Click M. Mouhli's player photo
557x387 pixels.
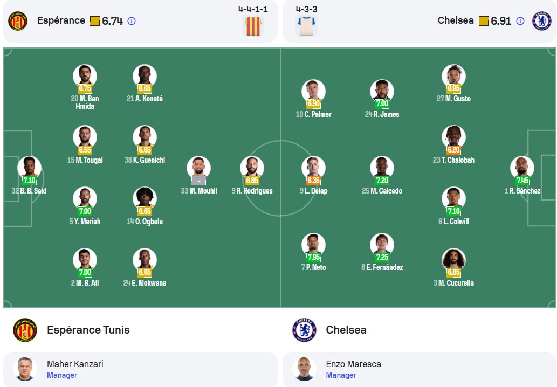(x=198, y=168)
